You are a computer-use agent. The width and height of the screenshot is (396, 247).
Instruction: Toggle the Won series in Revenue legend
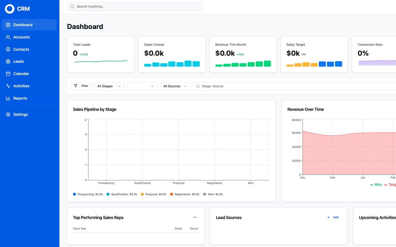pyautogui.click(x=376, y=185)
